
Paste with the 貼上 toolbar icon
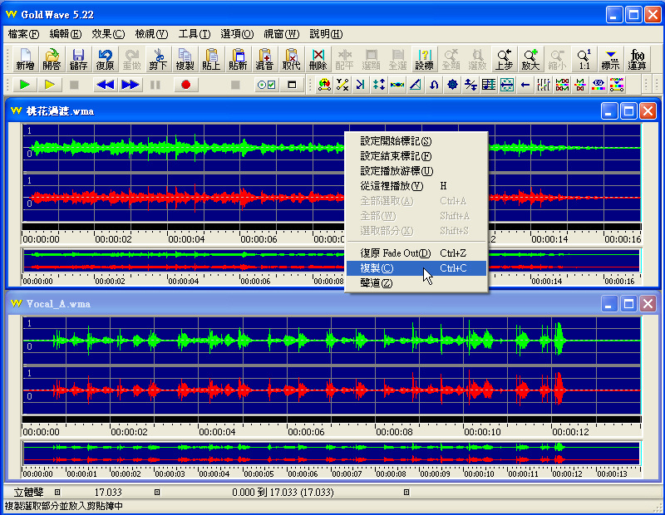[211, 59]
